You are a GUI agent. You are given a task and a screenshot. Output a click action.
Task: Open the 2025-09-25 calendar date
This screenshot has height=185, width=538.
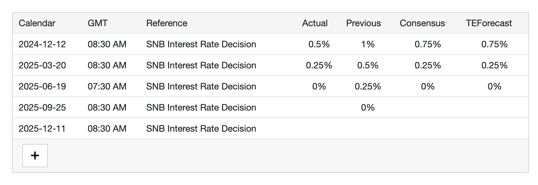pyautogui.click(x=42, y=108)
